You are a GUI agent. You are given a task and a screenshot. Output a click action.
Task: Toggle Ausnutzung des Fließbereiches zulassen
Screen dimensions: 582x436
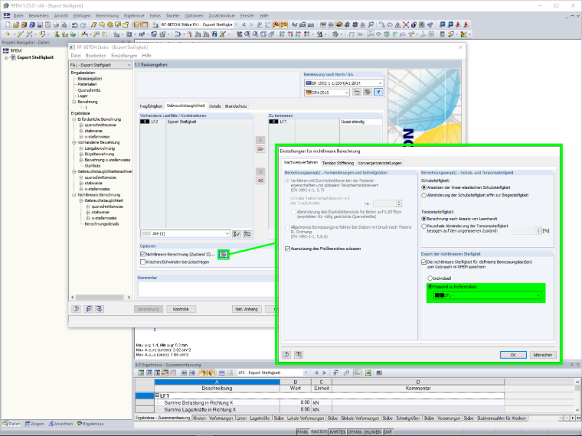[x=287, y=249]
